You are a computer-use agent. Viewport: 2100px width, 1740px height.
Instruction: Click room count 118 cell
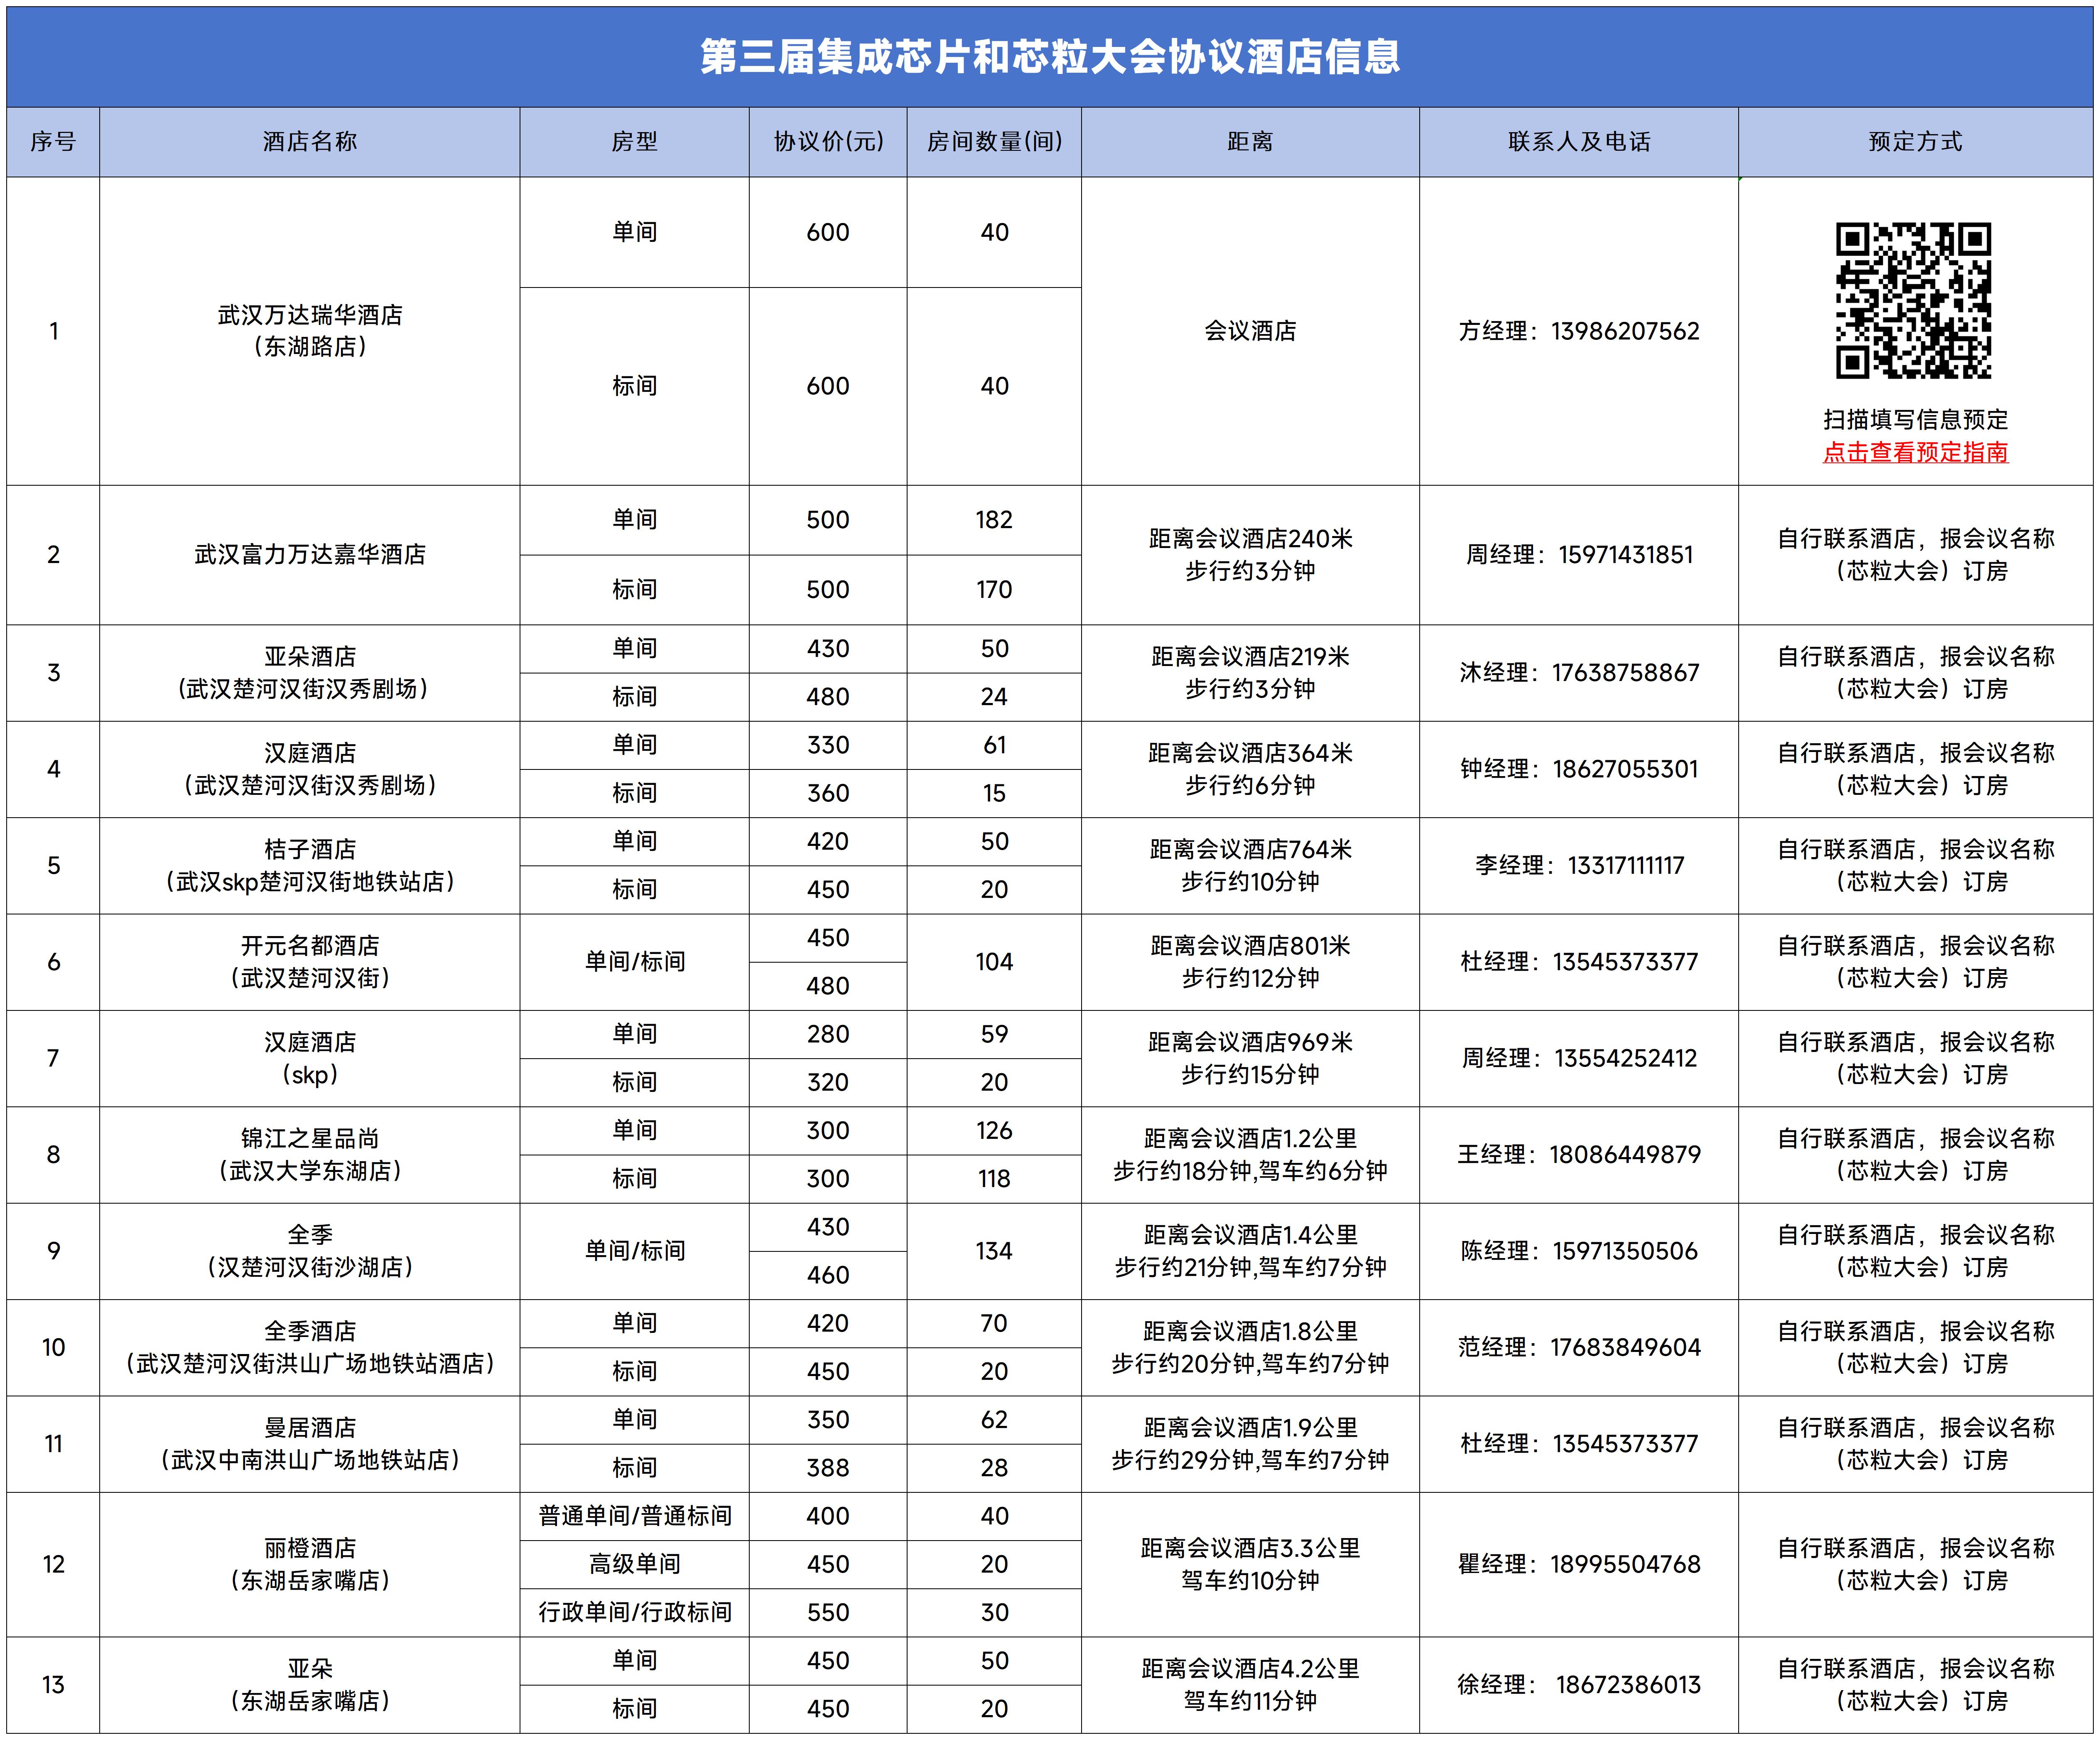994,1179
